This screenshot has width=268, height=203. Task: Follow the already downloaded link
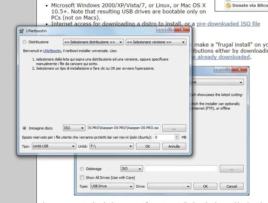coord(221,57)
